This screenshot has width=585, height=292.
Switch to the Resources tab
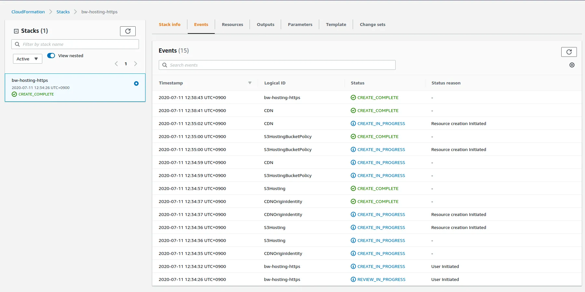tap(232, 24)
